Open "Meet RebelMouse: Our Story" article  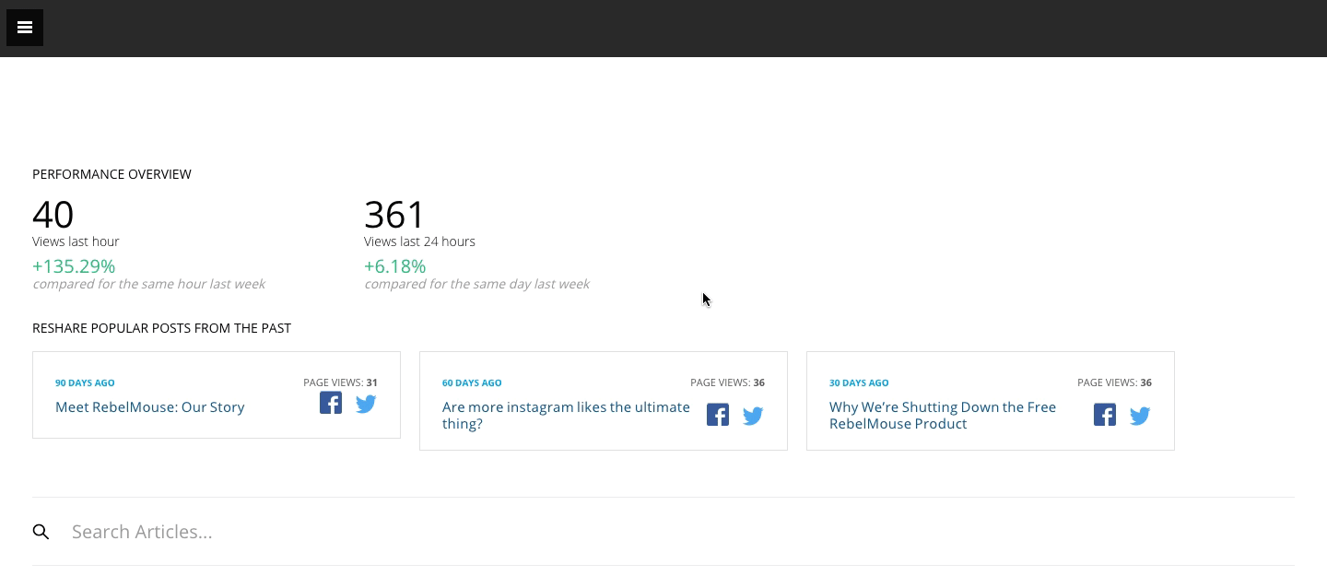(x=150, y=407)
